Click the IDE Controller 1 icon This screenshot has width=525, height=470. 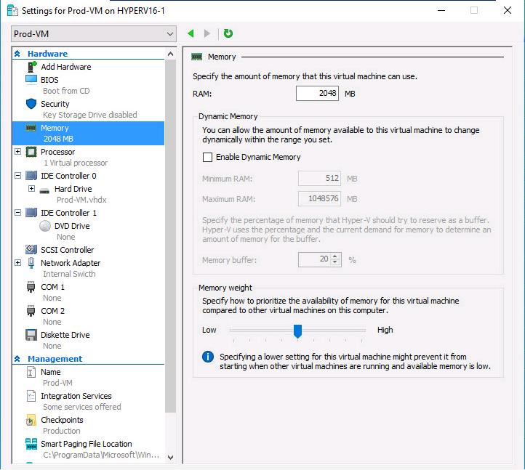click(x=31, y=213)
